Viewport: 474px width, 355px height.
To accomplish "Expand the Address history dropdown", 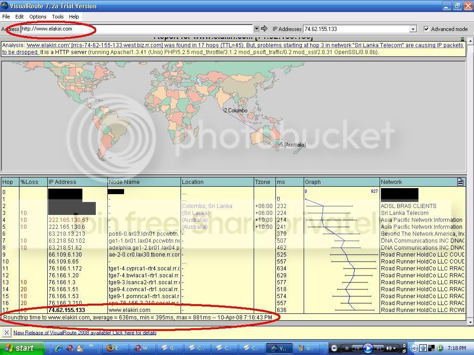I will click(x=256, y=29).
